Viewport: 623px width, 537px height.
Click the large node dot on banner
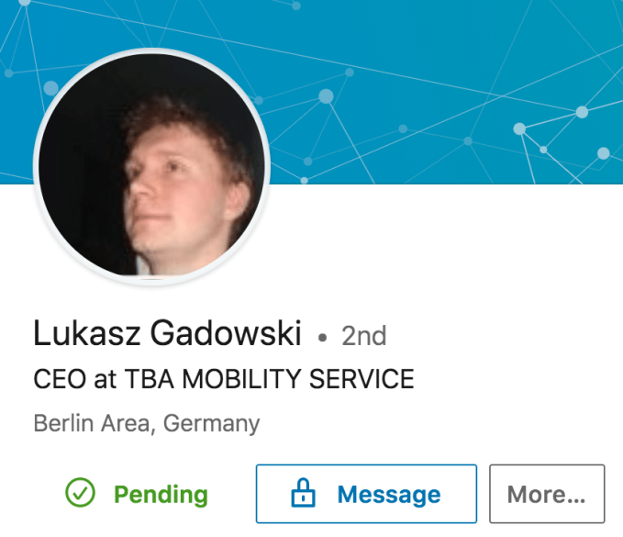click(x=326, y=95)
